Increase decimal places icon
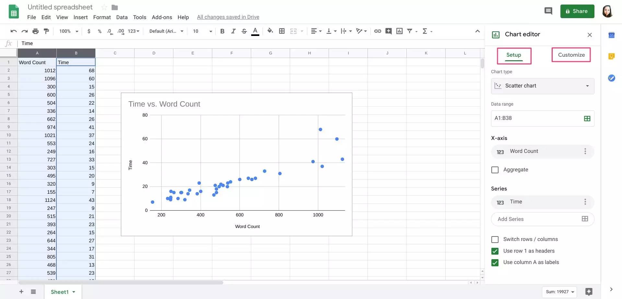Screen dimensions: 622x299 coord(121,31)
